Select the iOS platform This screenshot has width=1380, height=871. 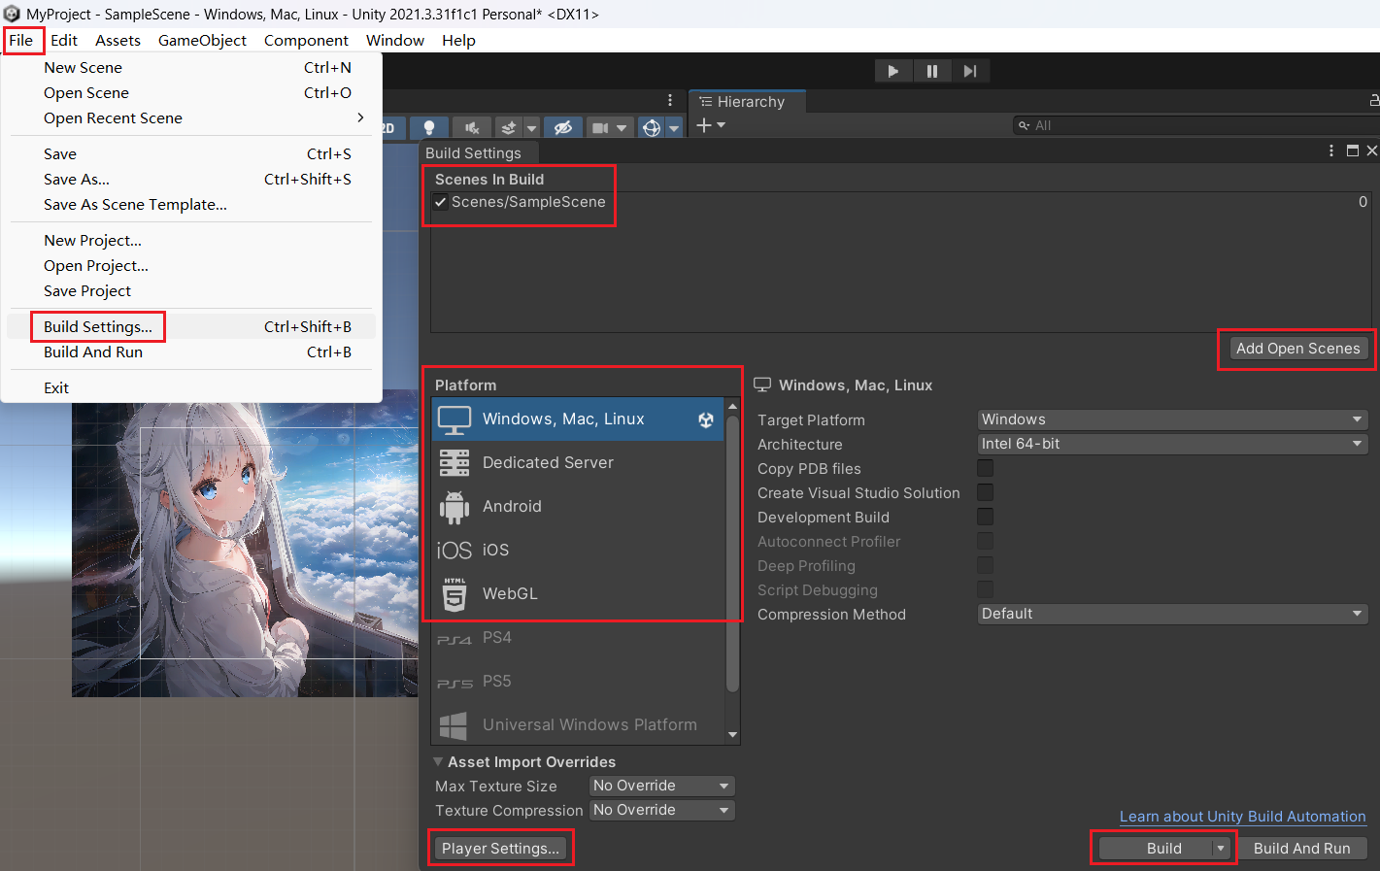pyautogui.click(x=495, y=550)
